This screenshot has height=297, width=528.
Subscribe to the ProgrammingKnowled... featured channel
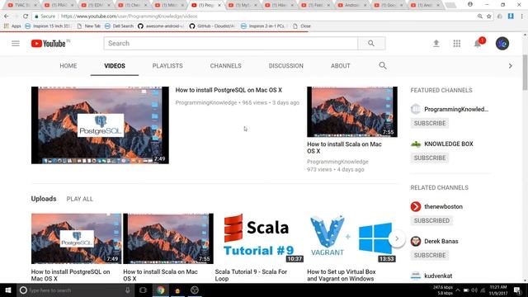[x=430, y=123]
